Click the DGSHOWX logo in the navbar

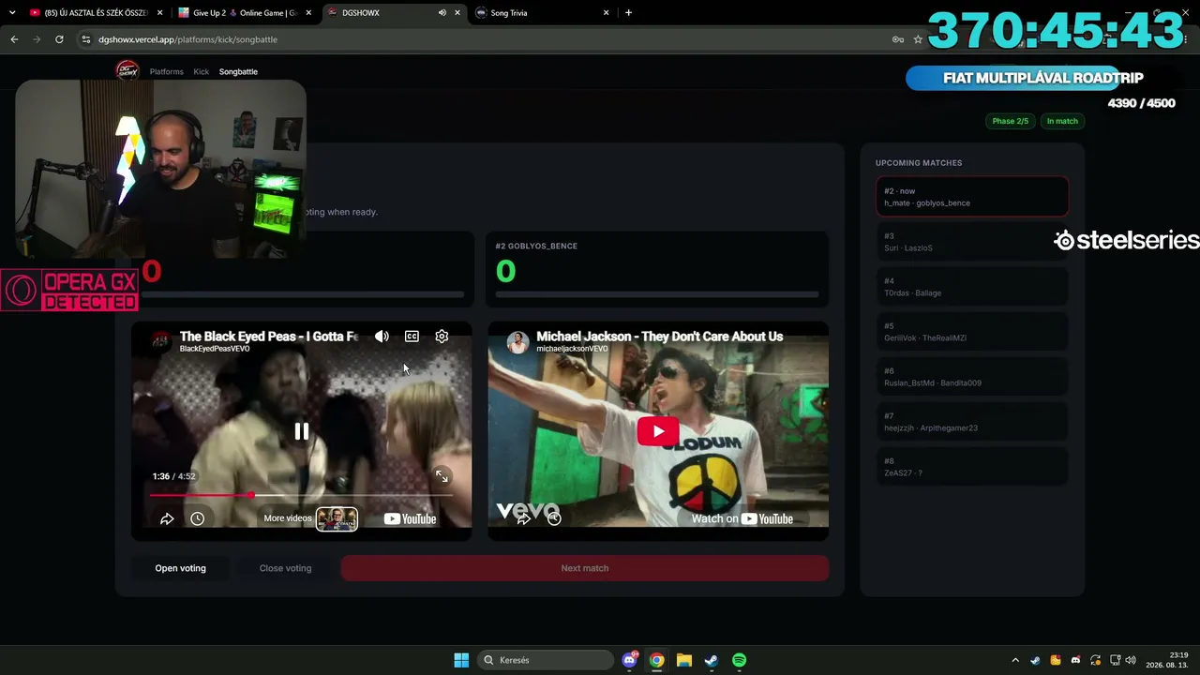[127, 71]
